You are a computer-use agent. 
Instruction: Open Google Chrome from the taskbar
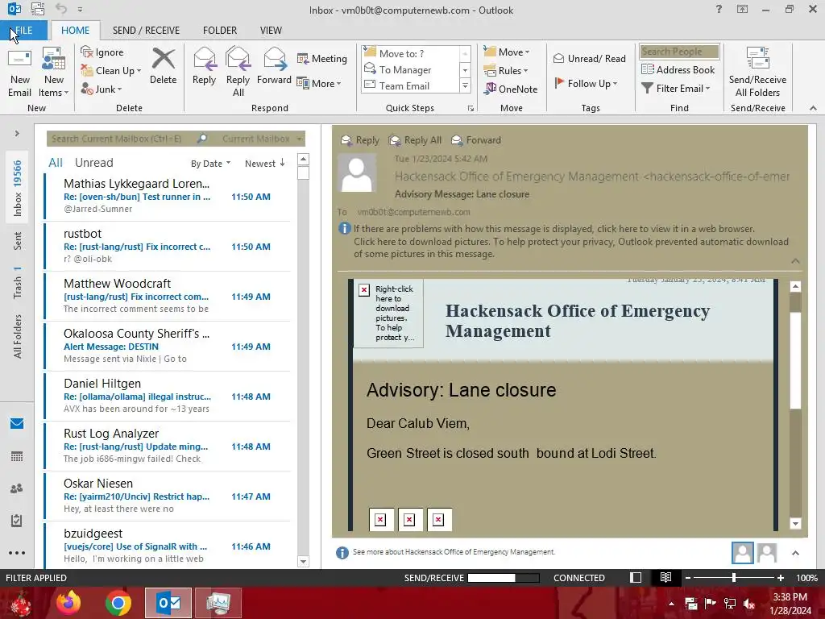click(x=118, y=603)
